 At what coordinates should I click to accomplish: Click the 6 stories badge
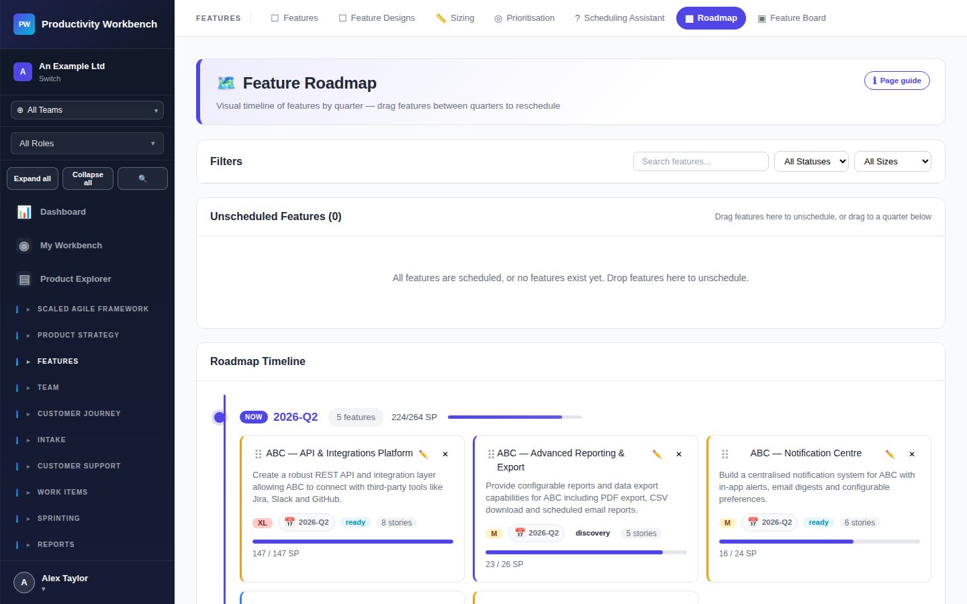coord(860,523)
